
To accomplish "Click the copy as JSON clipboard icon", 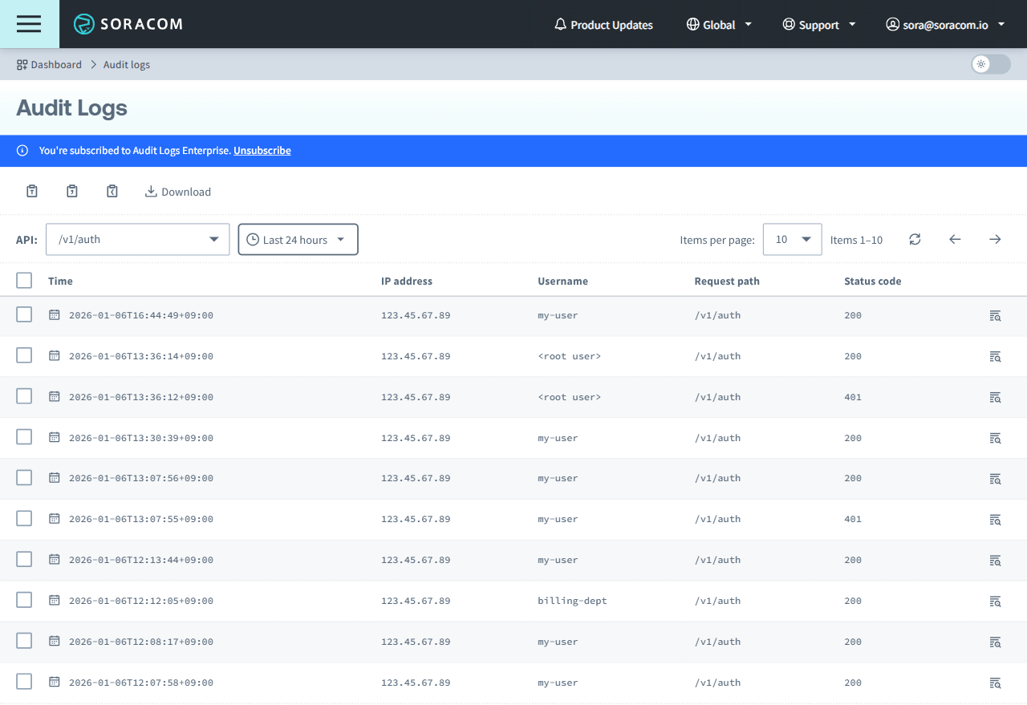I will tap(71, 191).
